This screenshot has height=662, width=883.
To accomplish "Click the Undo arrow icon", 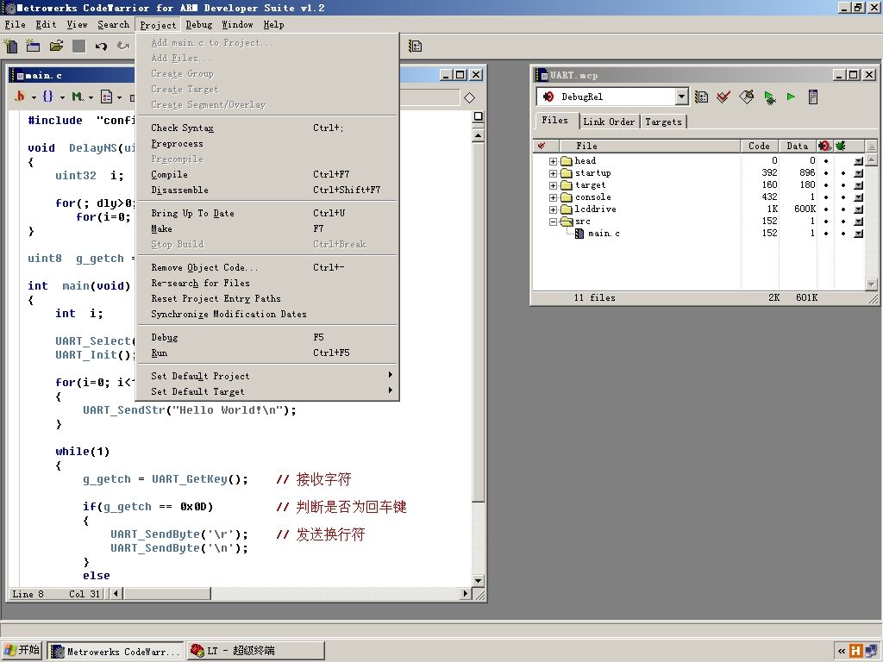I will [x=101, y=47].
